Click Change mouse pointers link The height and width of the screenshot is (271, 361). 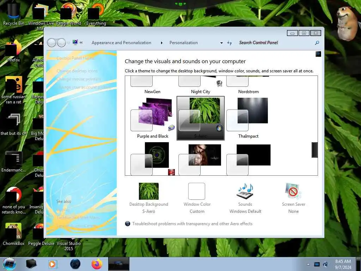click(x=79, y=79)
